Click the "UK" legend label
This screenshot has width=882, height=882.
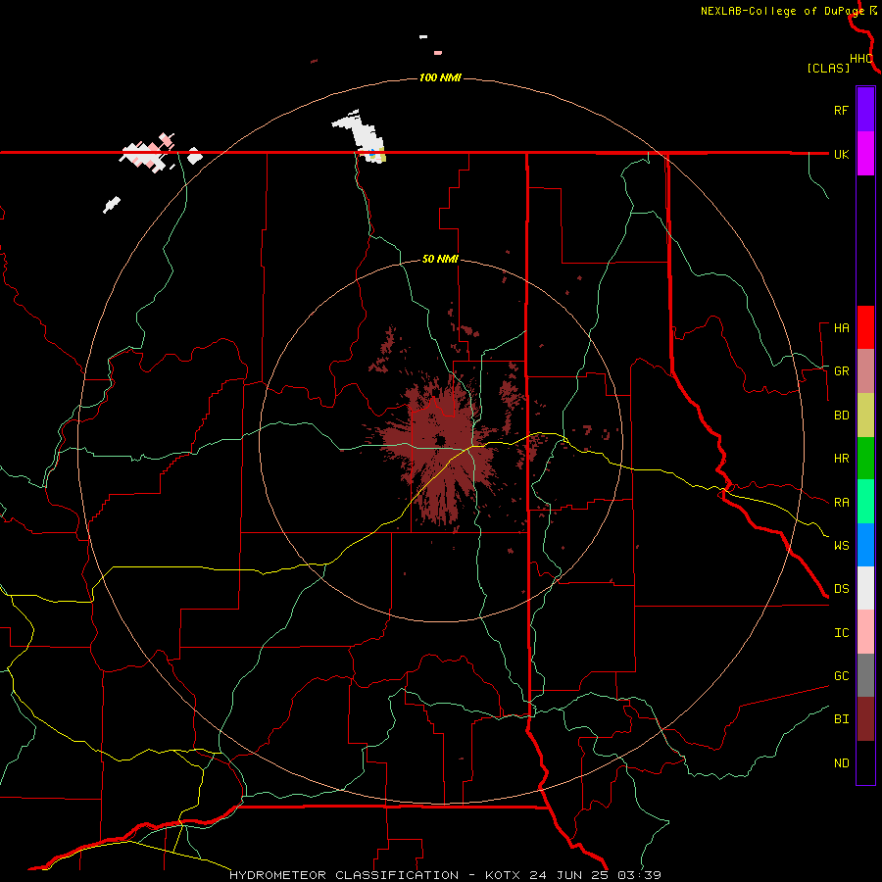click(x=841, y=155)
